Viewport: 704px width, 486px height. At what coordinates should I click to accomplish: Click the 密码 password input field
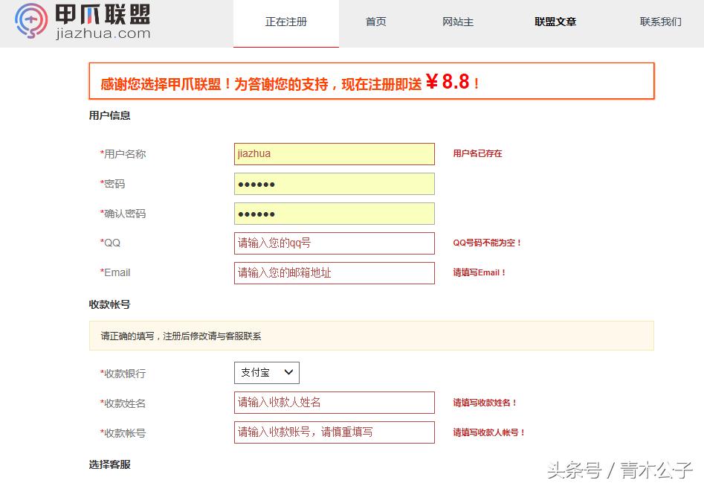333,183
